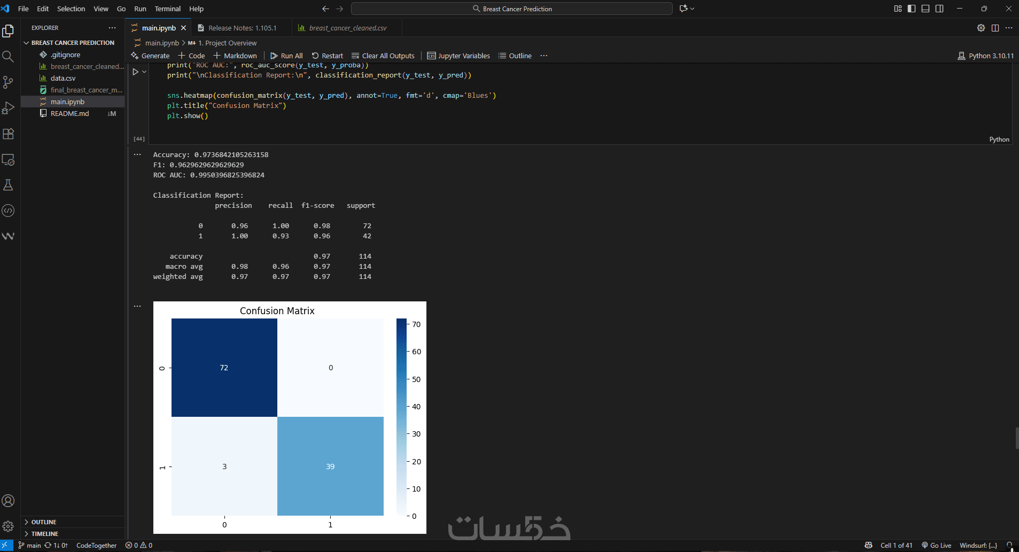The height and width of the screenshot is (552, 1019).
Task: Open the Manage gear icon
Action: click(x=8, y=526)
